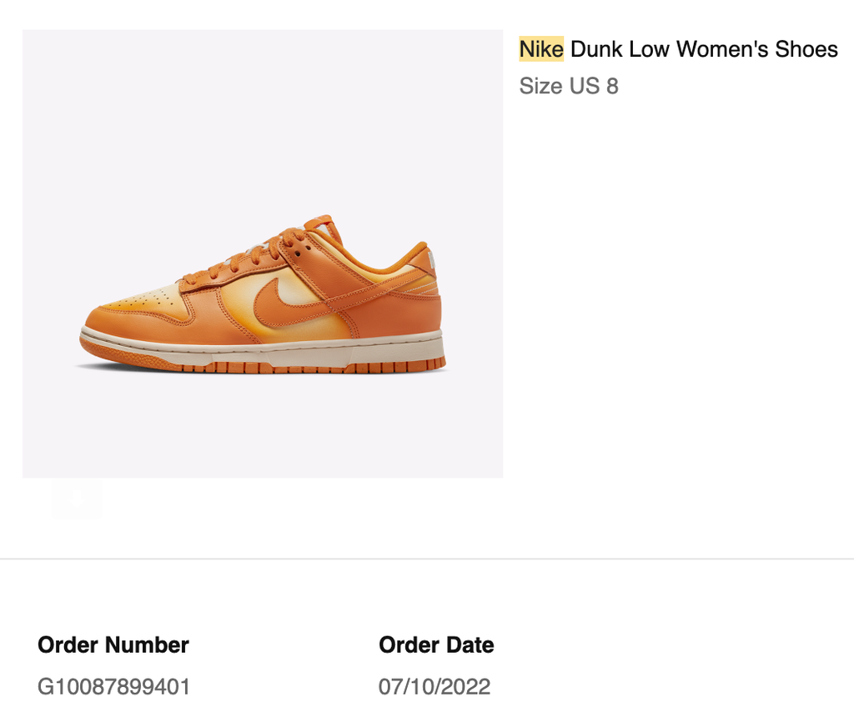Select the order date 07/10/2022
Image resolution: width=854 pixels, height=727 pixels.
435,687
